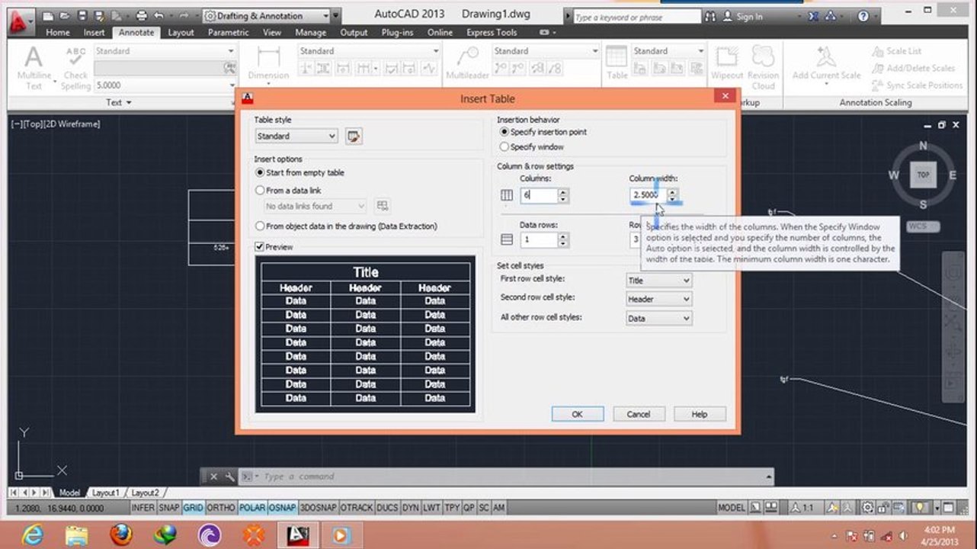The image size is (977, 549).
Task: Open the multileader style Standard dropdown
Action: point(546,51)
